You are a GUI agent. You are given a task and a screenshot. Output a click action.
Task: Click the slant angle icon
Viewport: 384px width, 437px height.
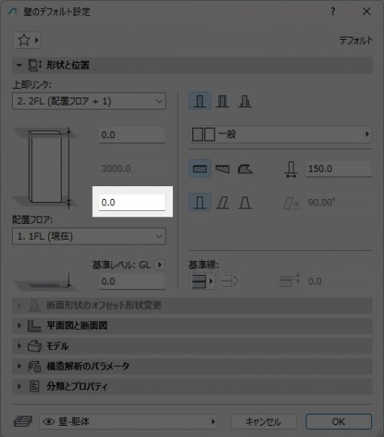[291, 203]
